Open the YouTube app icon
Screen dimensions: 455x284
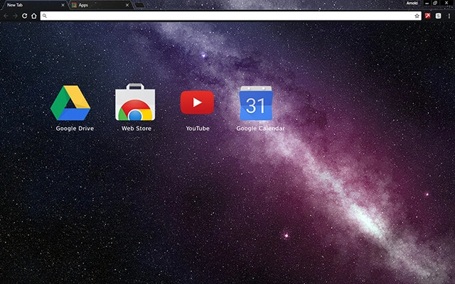click(198, 102)
